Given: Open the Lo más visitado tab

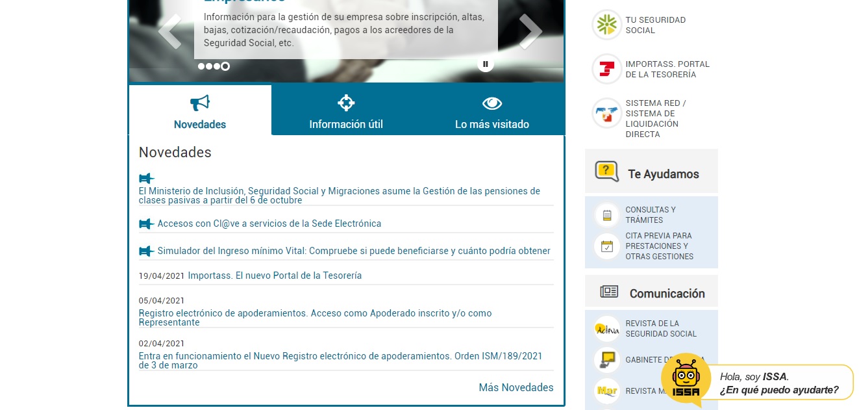Looking at the screenshot, I should pyautogui.click(x=492, y=110).
